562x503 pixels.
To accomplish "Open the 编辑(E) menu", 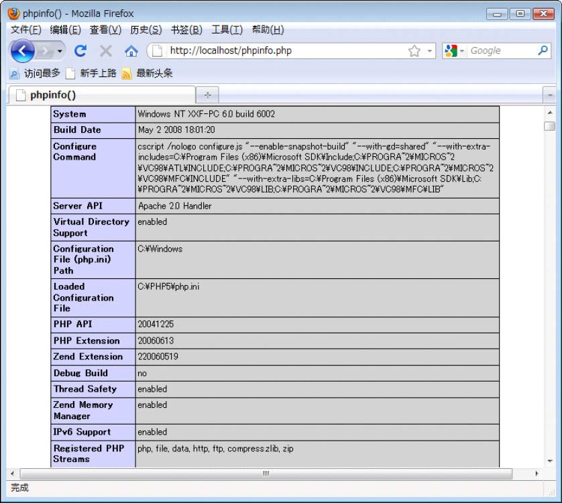I will (65, 30).
